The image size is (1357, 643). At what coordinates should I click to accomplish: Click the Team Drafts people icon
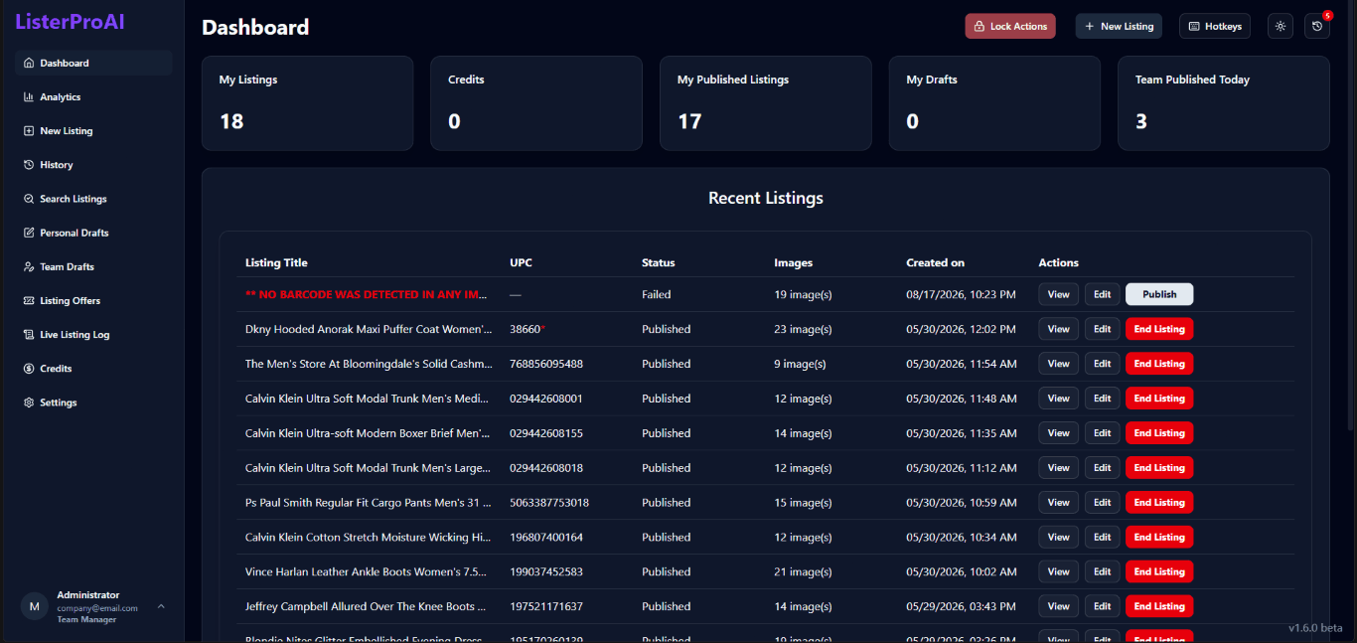pyautogui.click(x=29, y=266)
